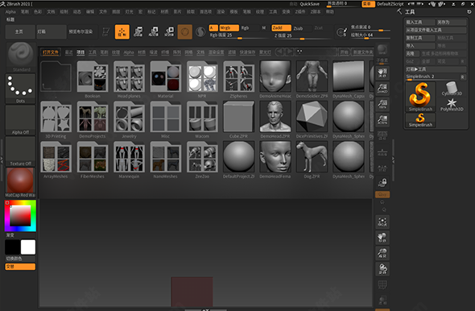Click the large SimpleBrush S tool icon

click(420, 97)
